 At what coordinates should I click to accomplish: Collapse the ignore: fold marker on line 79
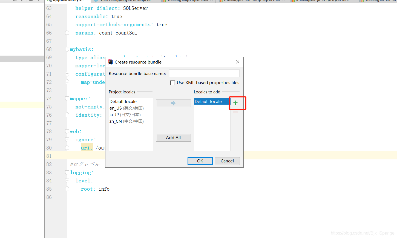pos(67,140)
